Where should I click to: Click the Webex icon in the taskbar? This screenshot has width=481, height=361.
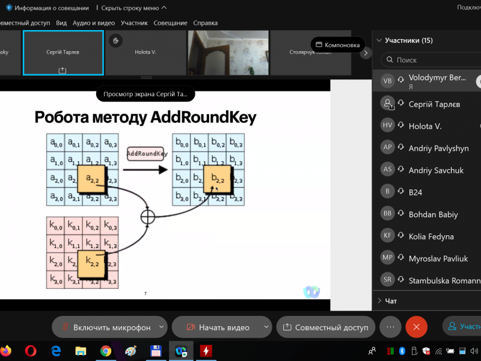pos(180,351)
